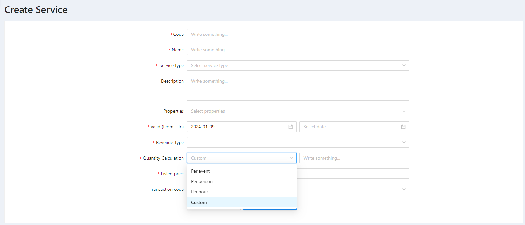Click the Select date end field

coord(349,127)
